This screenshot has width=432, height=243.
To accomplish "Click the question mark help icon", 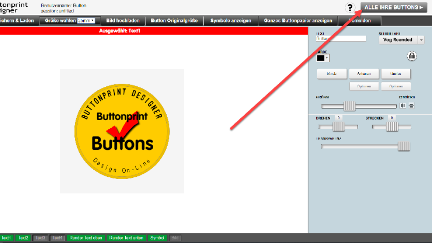I will pos(350,8).
